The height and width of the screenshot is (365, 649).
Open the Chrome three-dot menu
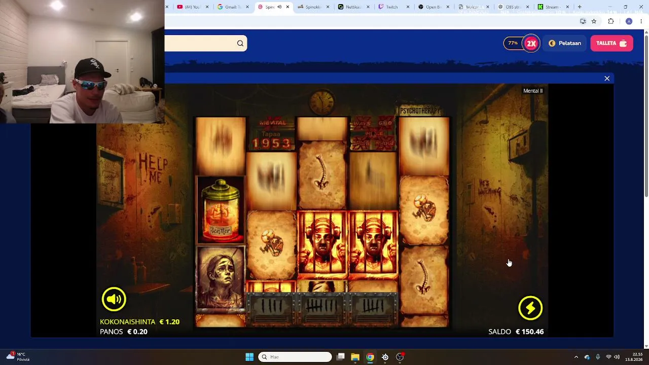(641, 21)
